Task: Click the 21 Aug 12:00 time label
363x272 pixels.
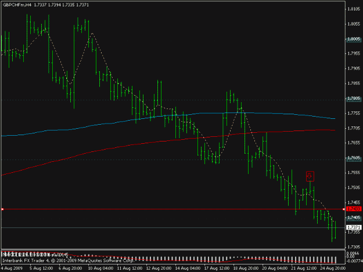Action: (x=304, y=268)
